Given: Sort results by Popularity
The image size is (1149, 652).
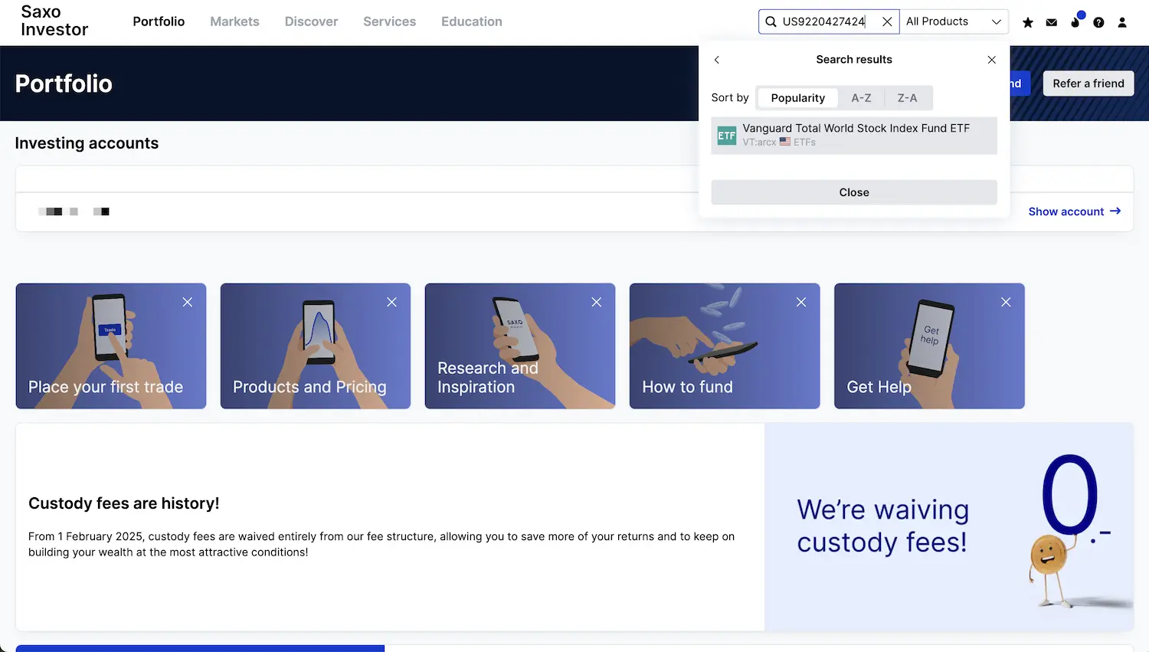Looking at the screenshot, I should (x=797, y=98).
